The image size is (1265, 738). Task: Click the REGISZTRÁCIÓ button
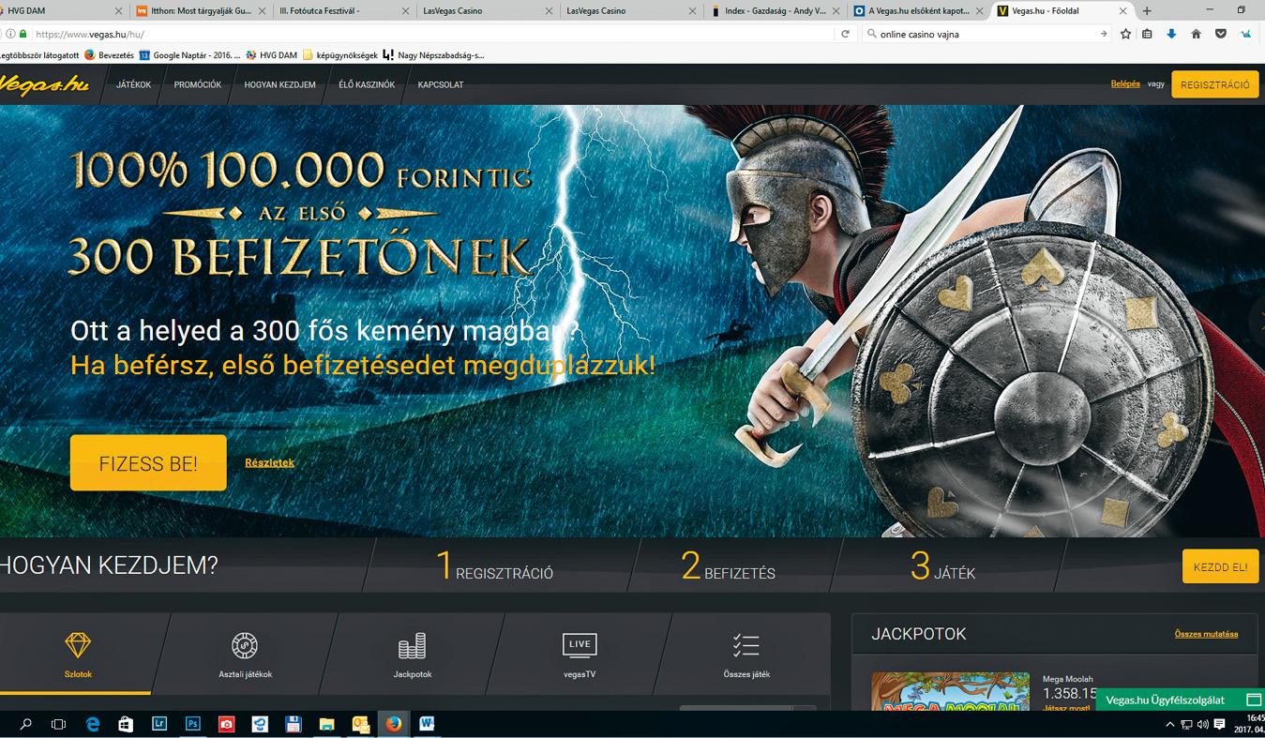pos(1215,84)
